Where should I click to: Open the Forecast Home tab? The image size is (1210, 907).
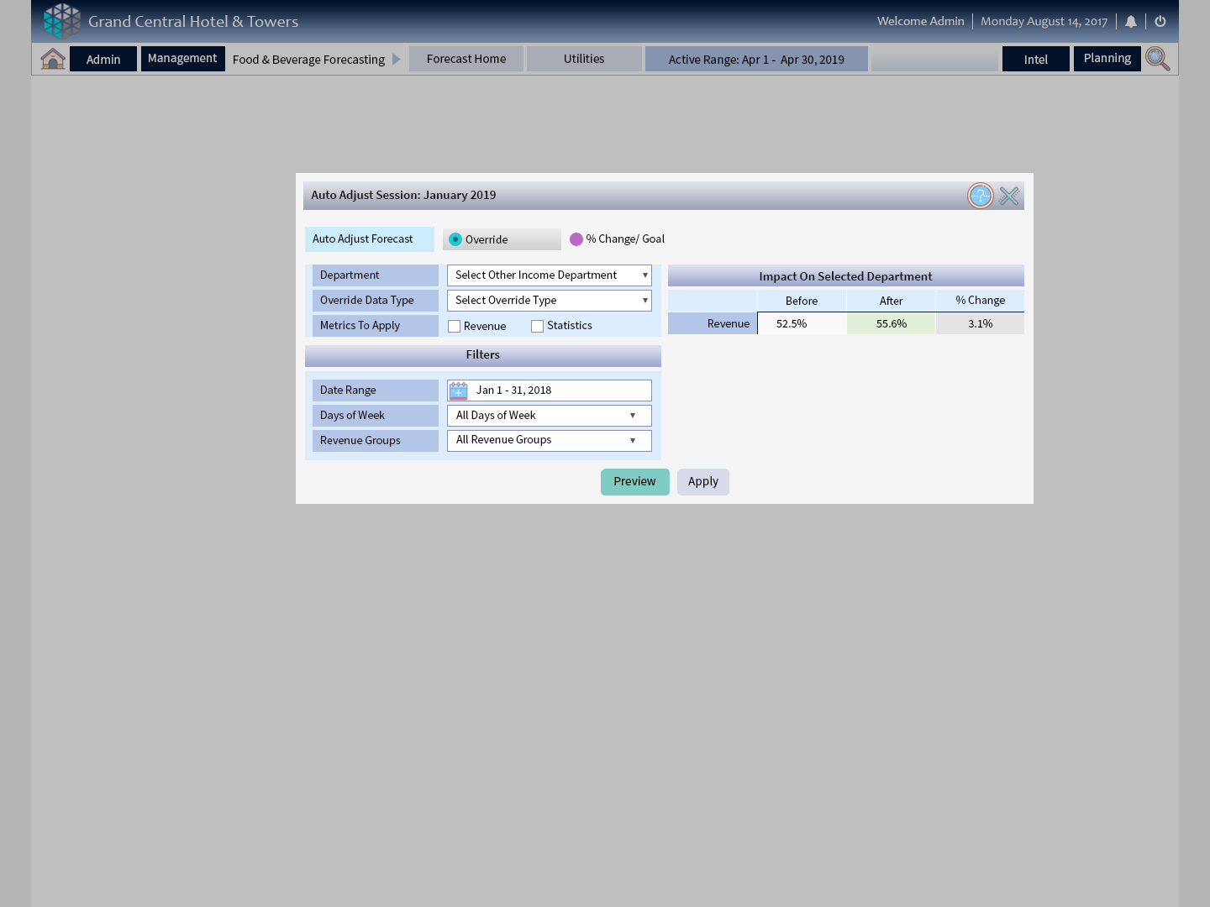[466, 59]
